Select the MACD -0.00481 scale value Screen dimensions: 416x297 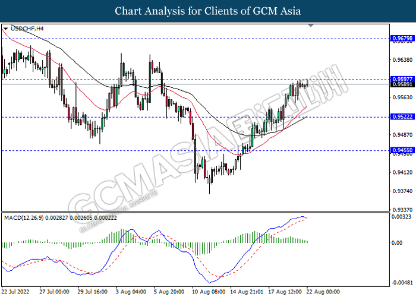(402, 283)
